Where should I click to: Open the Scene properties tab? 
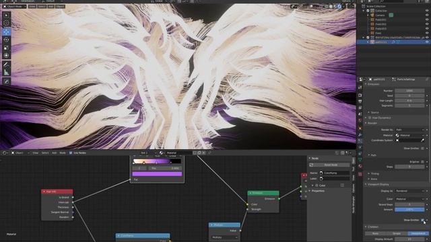(x=360, y=114)
